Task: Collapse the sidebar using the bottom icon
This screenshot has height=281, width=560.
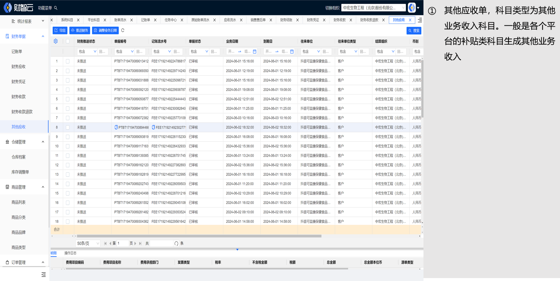Action: click(43, 275)
